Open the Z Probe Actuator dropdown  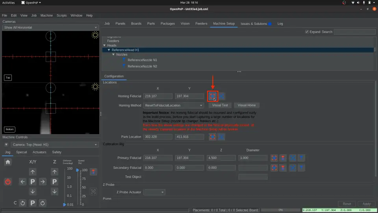(154, 192)
